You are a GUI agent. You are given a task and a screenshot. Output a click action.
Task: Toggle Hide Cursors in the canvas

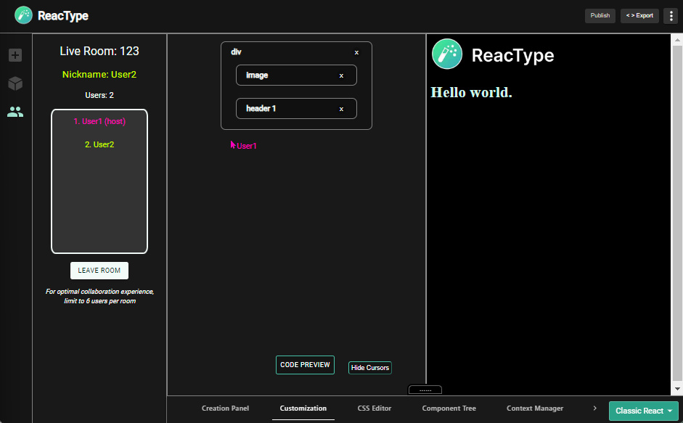click(x=369, y=367)
